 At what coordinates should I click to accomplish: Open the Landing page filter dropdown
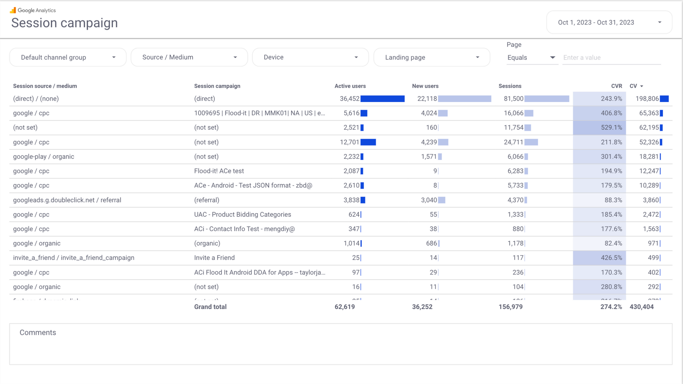(432, 58)
